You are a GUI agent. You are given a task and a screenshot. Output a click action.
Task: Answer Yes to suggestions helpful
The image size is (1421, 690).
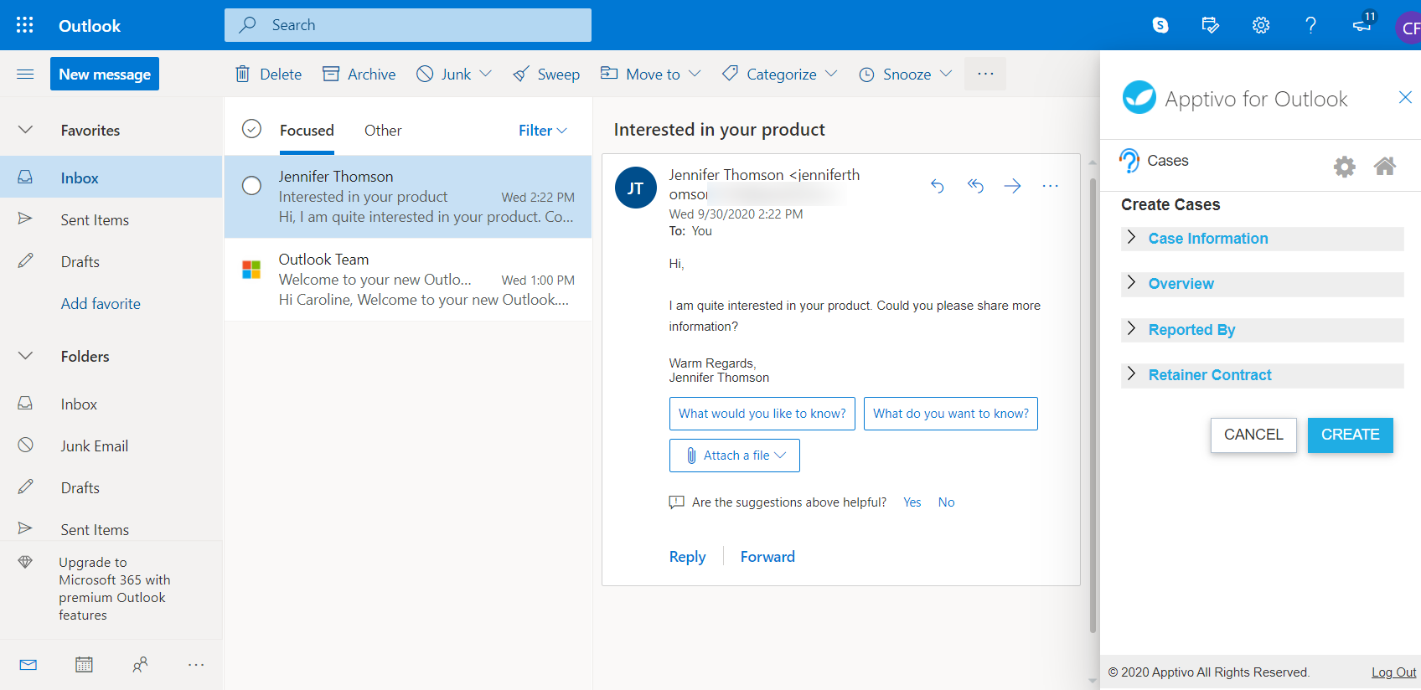click(x=912, y=502)
